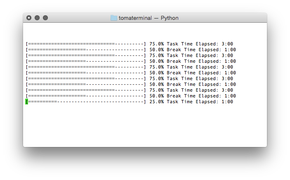Click the closing bracket of the last progress bar
290x180 pixels.
tap(145, 102)
